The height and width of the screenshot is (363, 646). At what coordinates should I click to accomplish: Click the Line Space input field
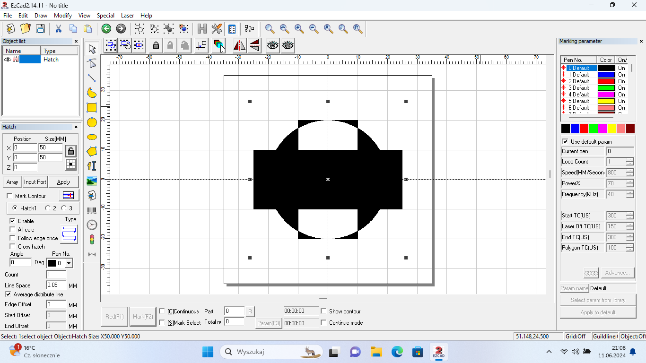pos(56,285)
